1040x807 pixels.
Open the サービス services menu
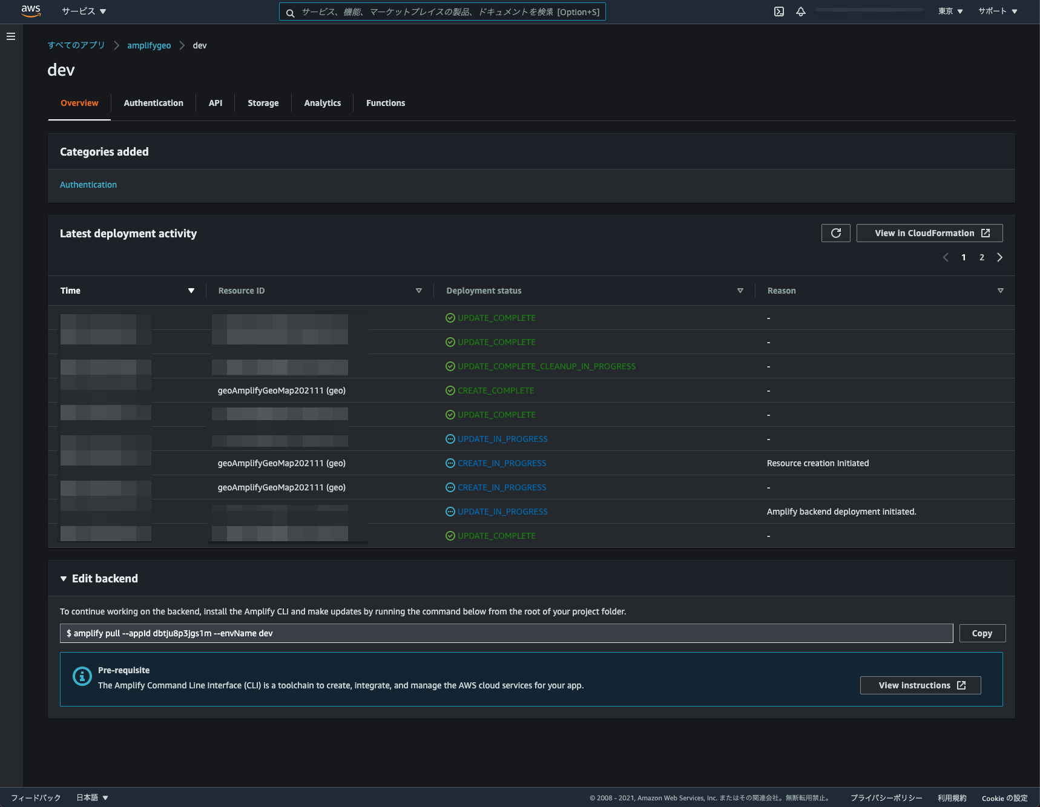pos(84,12)
